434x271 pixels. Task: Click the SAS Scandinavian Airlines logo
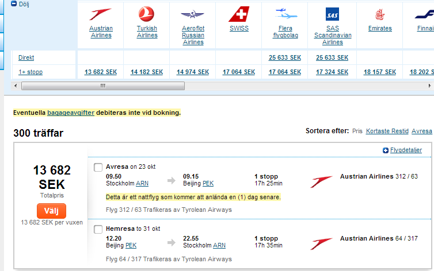click(x=332, y=14)
